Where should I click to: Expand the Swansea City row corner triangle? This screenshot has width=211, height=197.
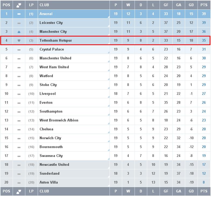point(108,159)
